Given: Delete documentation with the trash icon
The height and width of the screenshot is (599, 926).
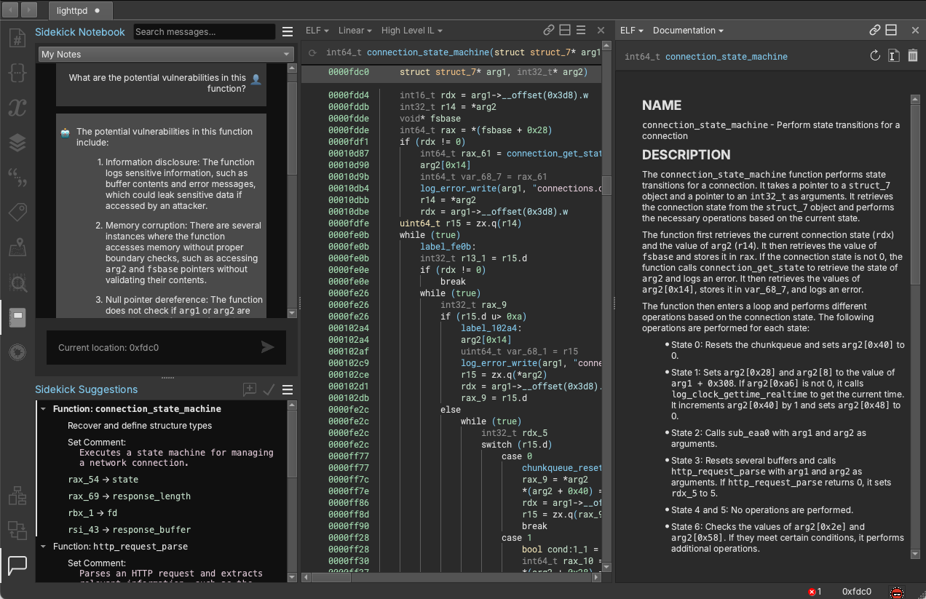Looking at the screenshot, I should [x=912, y=56].
